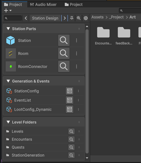
Task: Click the scroll-up arrow of the list
Action: 87,26
